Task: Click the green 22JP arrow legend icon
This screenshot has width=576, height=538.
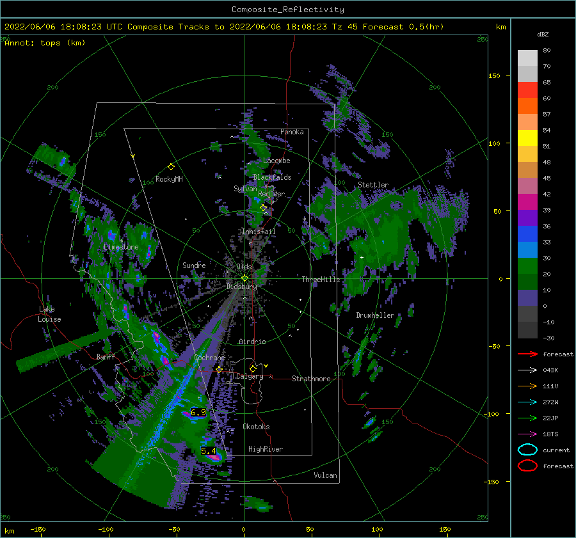Action: click(527, 418)
